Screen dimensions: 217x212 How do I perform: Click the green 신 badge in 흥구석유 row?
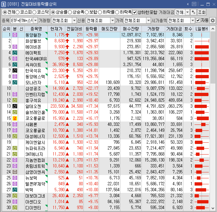(x=15, y=100)
